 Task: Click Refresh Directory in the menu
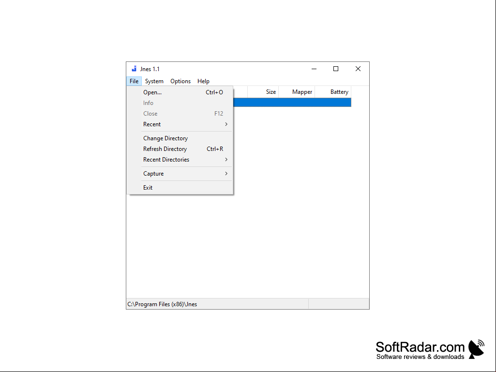tap(180, 149)
